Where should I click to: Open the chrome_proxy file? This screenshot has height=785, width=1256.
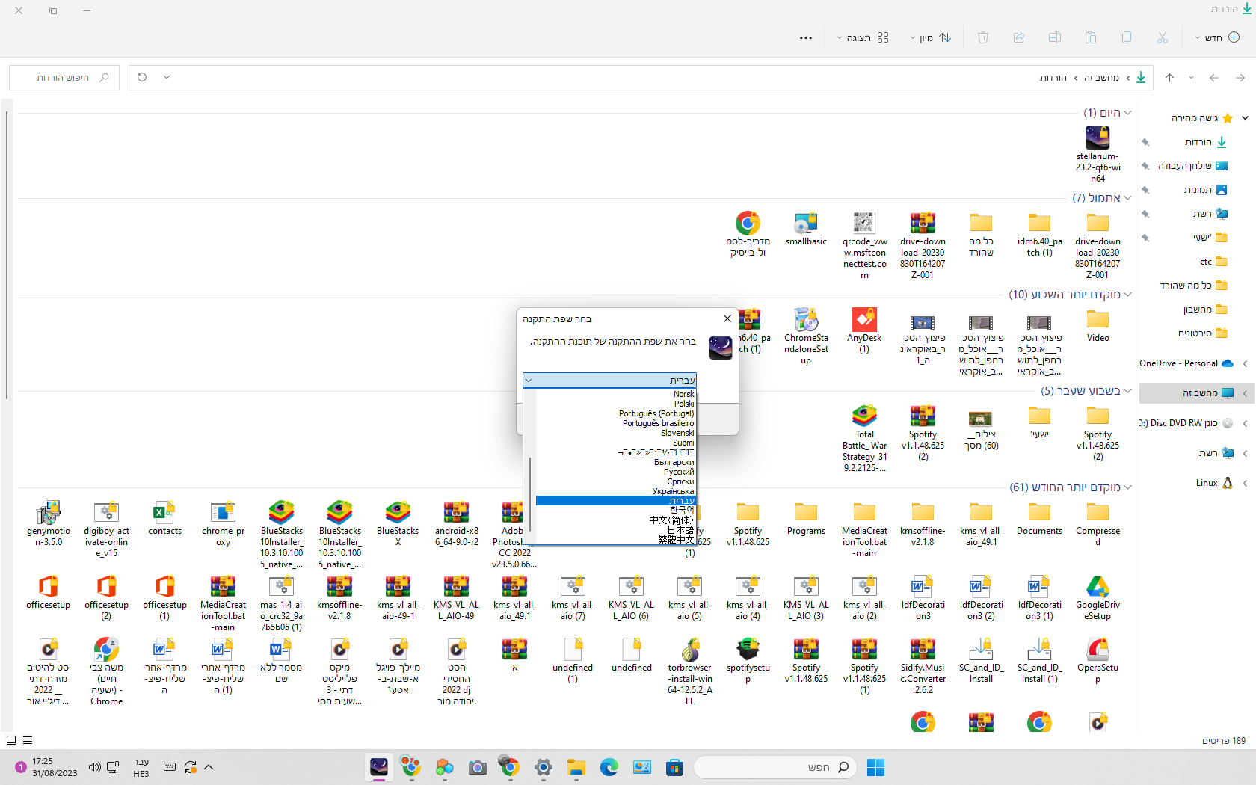pos(223,523)
